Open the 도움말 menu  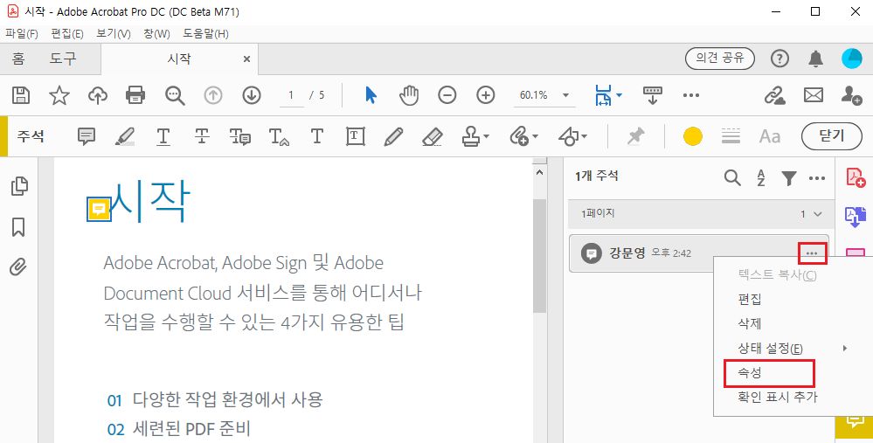pos(205,34)
